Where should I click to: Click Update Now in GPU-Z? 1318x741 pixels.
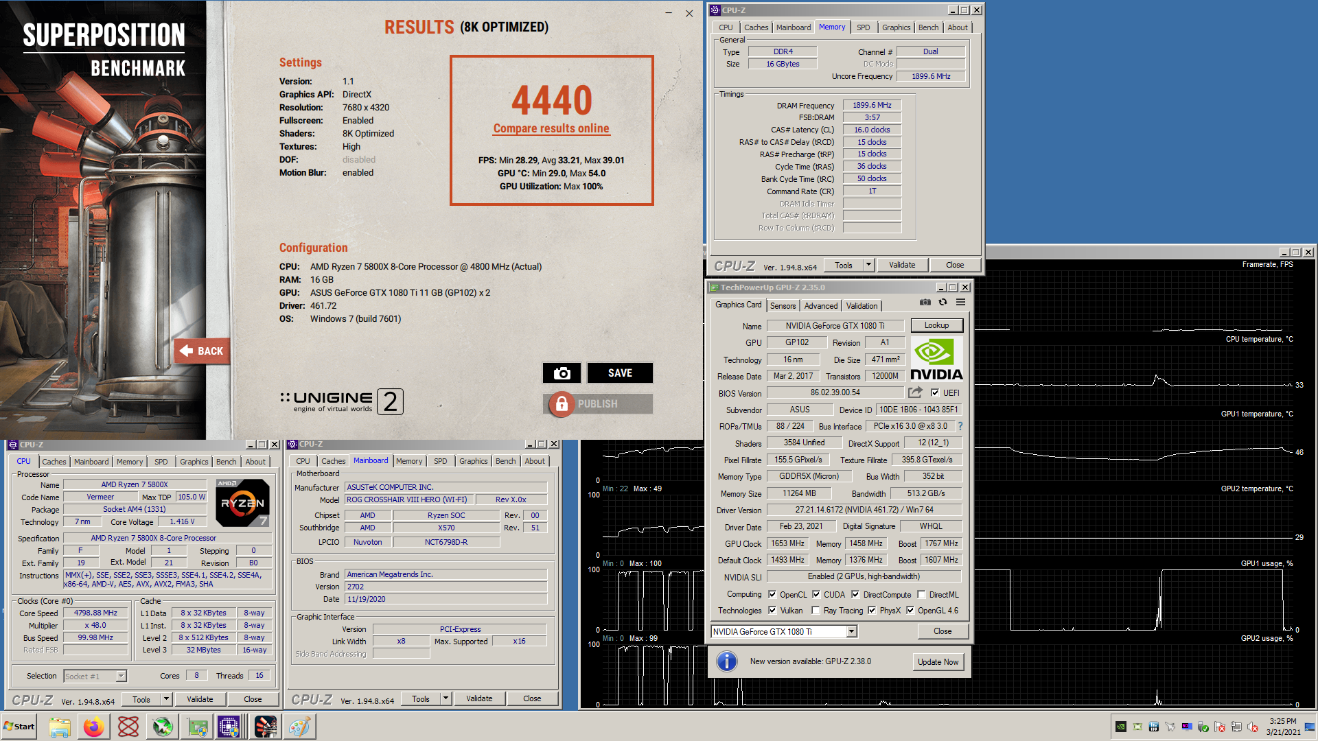(938, 661)
